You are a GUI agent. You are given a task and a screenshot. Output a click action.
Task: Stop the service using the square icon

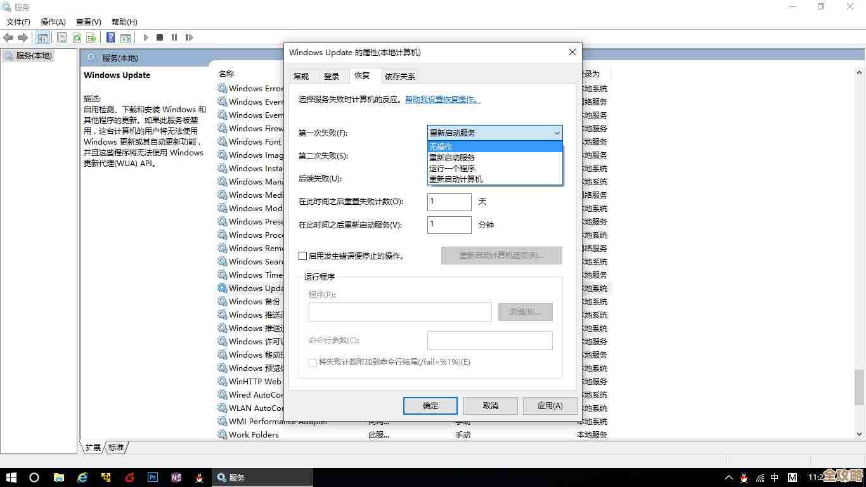click(x=160, y=37)
